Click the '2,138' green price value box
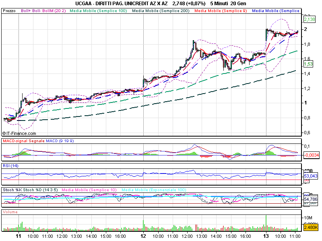The width and height of the screenshot is (322, 241). pyautogui.click(x=310, y=19)
